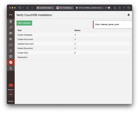The width and height of the screenshot is (139, 113).
Task: Click the 'Create View' test row
Action: click(73, 53)
